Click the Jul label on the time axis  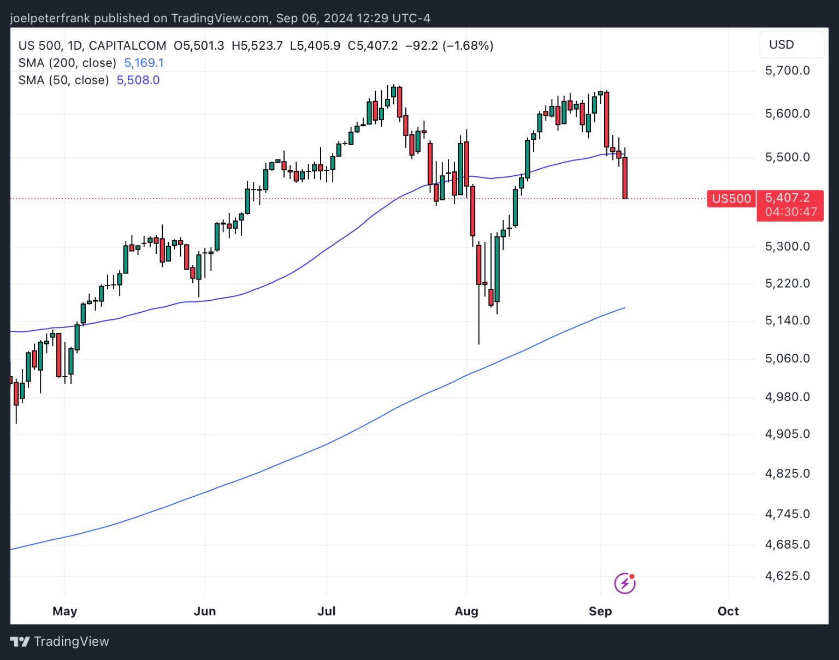tap(327, 611)
